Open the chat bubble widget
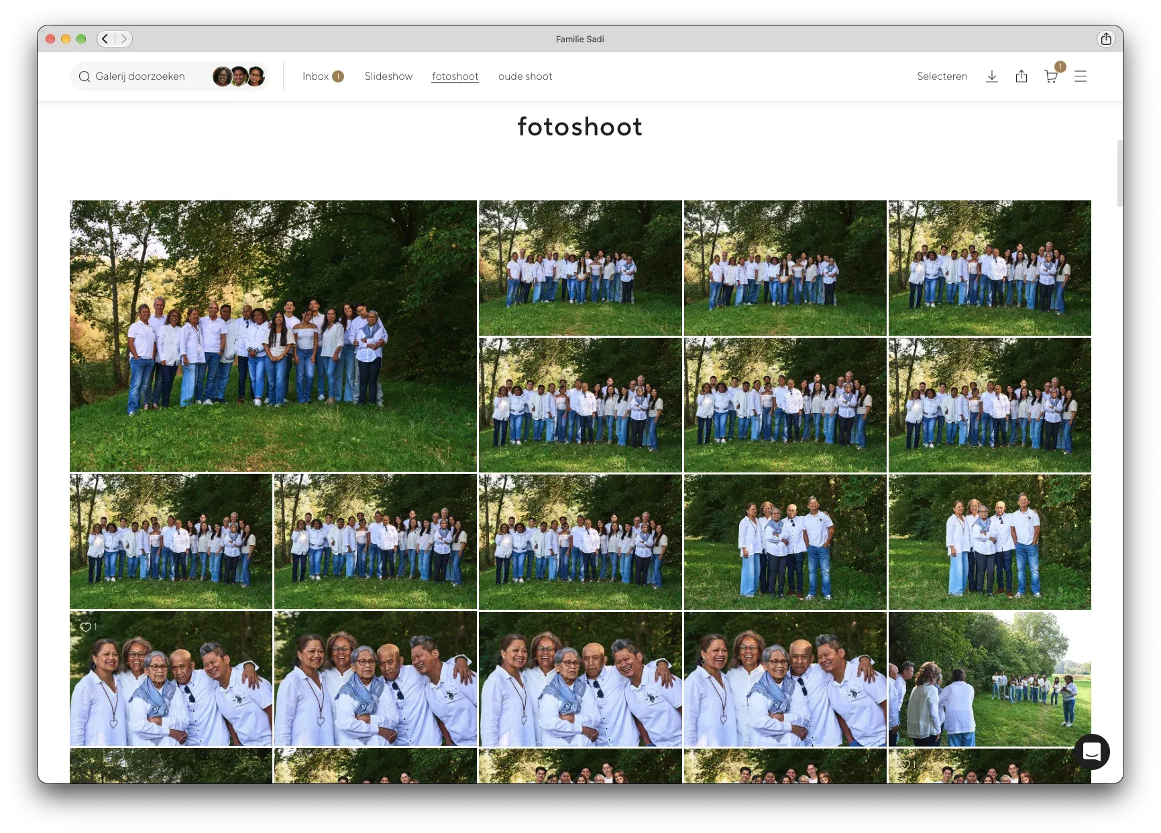The height and width of the screenshot is (833, 1161). pos(1092,752)
